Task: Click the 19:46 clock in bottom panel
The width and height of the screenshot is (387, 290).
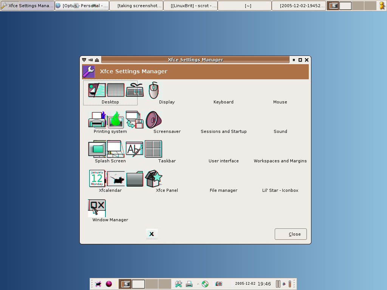Action: (265, 284)
